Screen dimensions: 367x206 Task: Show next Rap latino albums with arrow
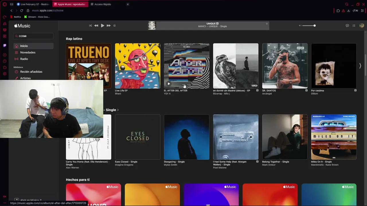point(360,66)
